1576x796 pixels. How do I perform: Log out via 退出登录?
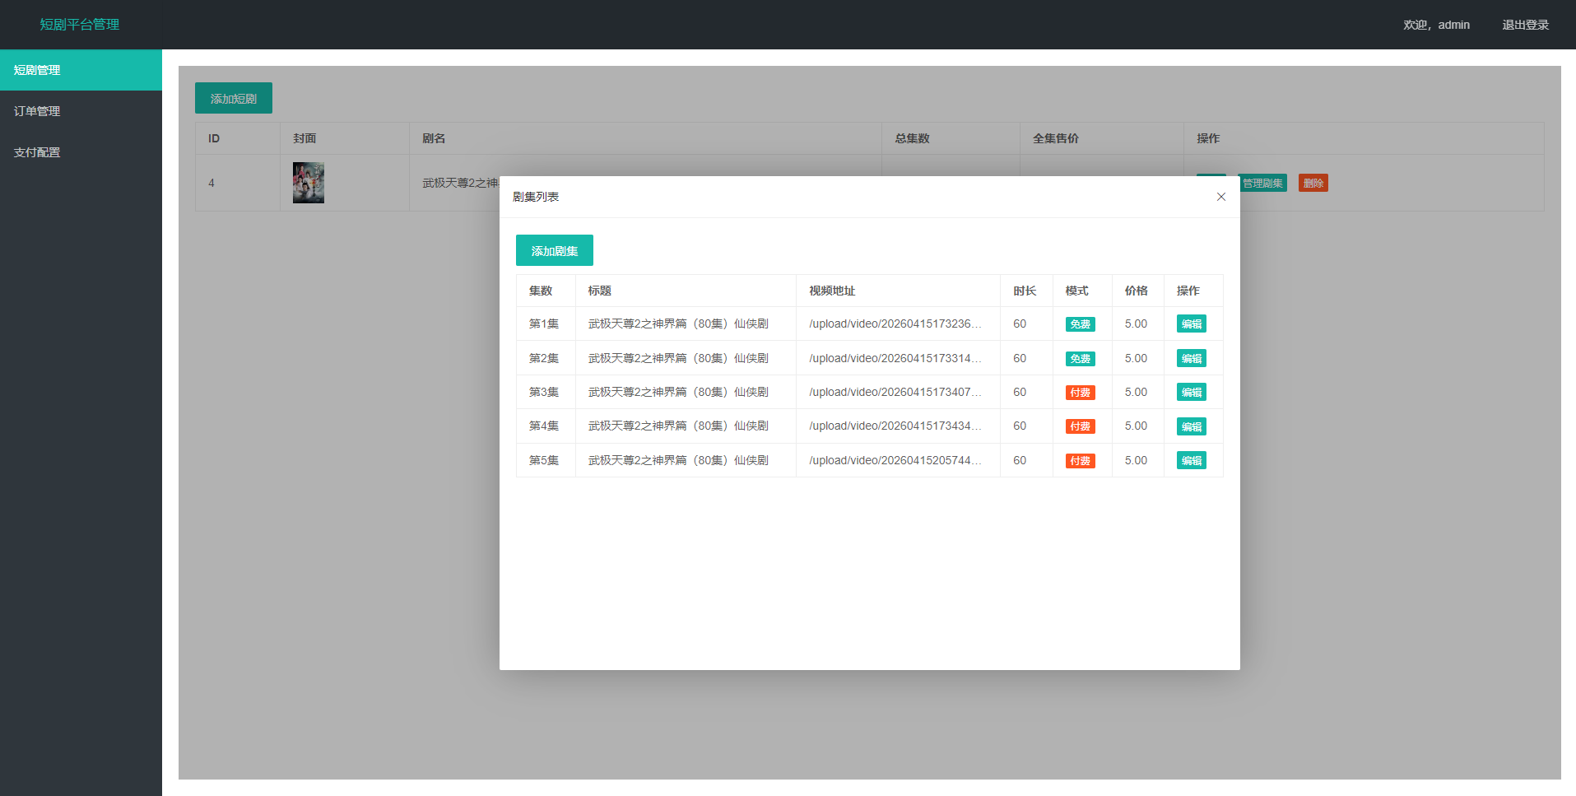(x=1525, y=25)
